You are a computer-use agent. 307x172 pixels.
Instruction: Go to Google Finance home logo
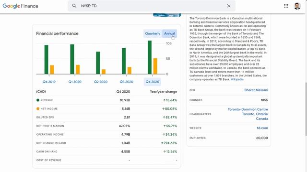pyautogui.click(x=20, y=6)
